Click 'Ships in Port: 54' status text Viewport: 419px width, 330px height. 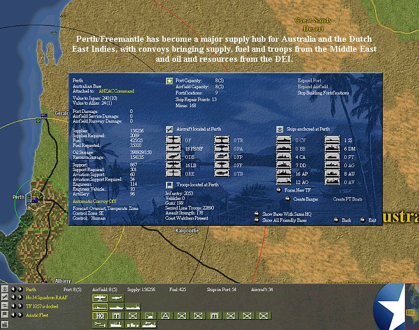pos(221,289)
